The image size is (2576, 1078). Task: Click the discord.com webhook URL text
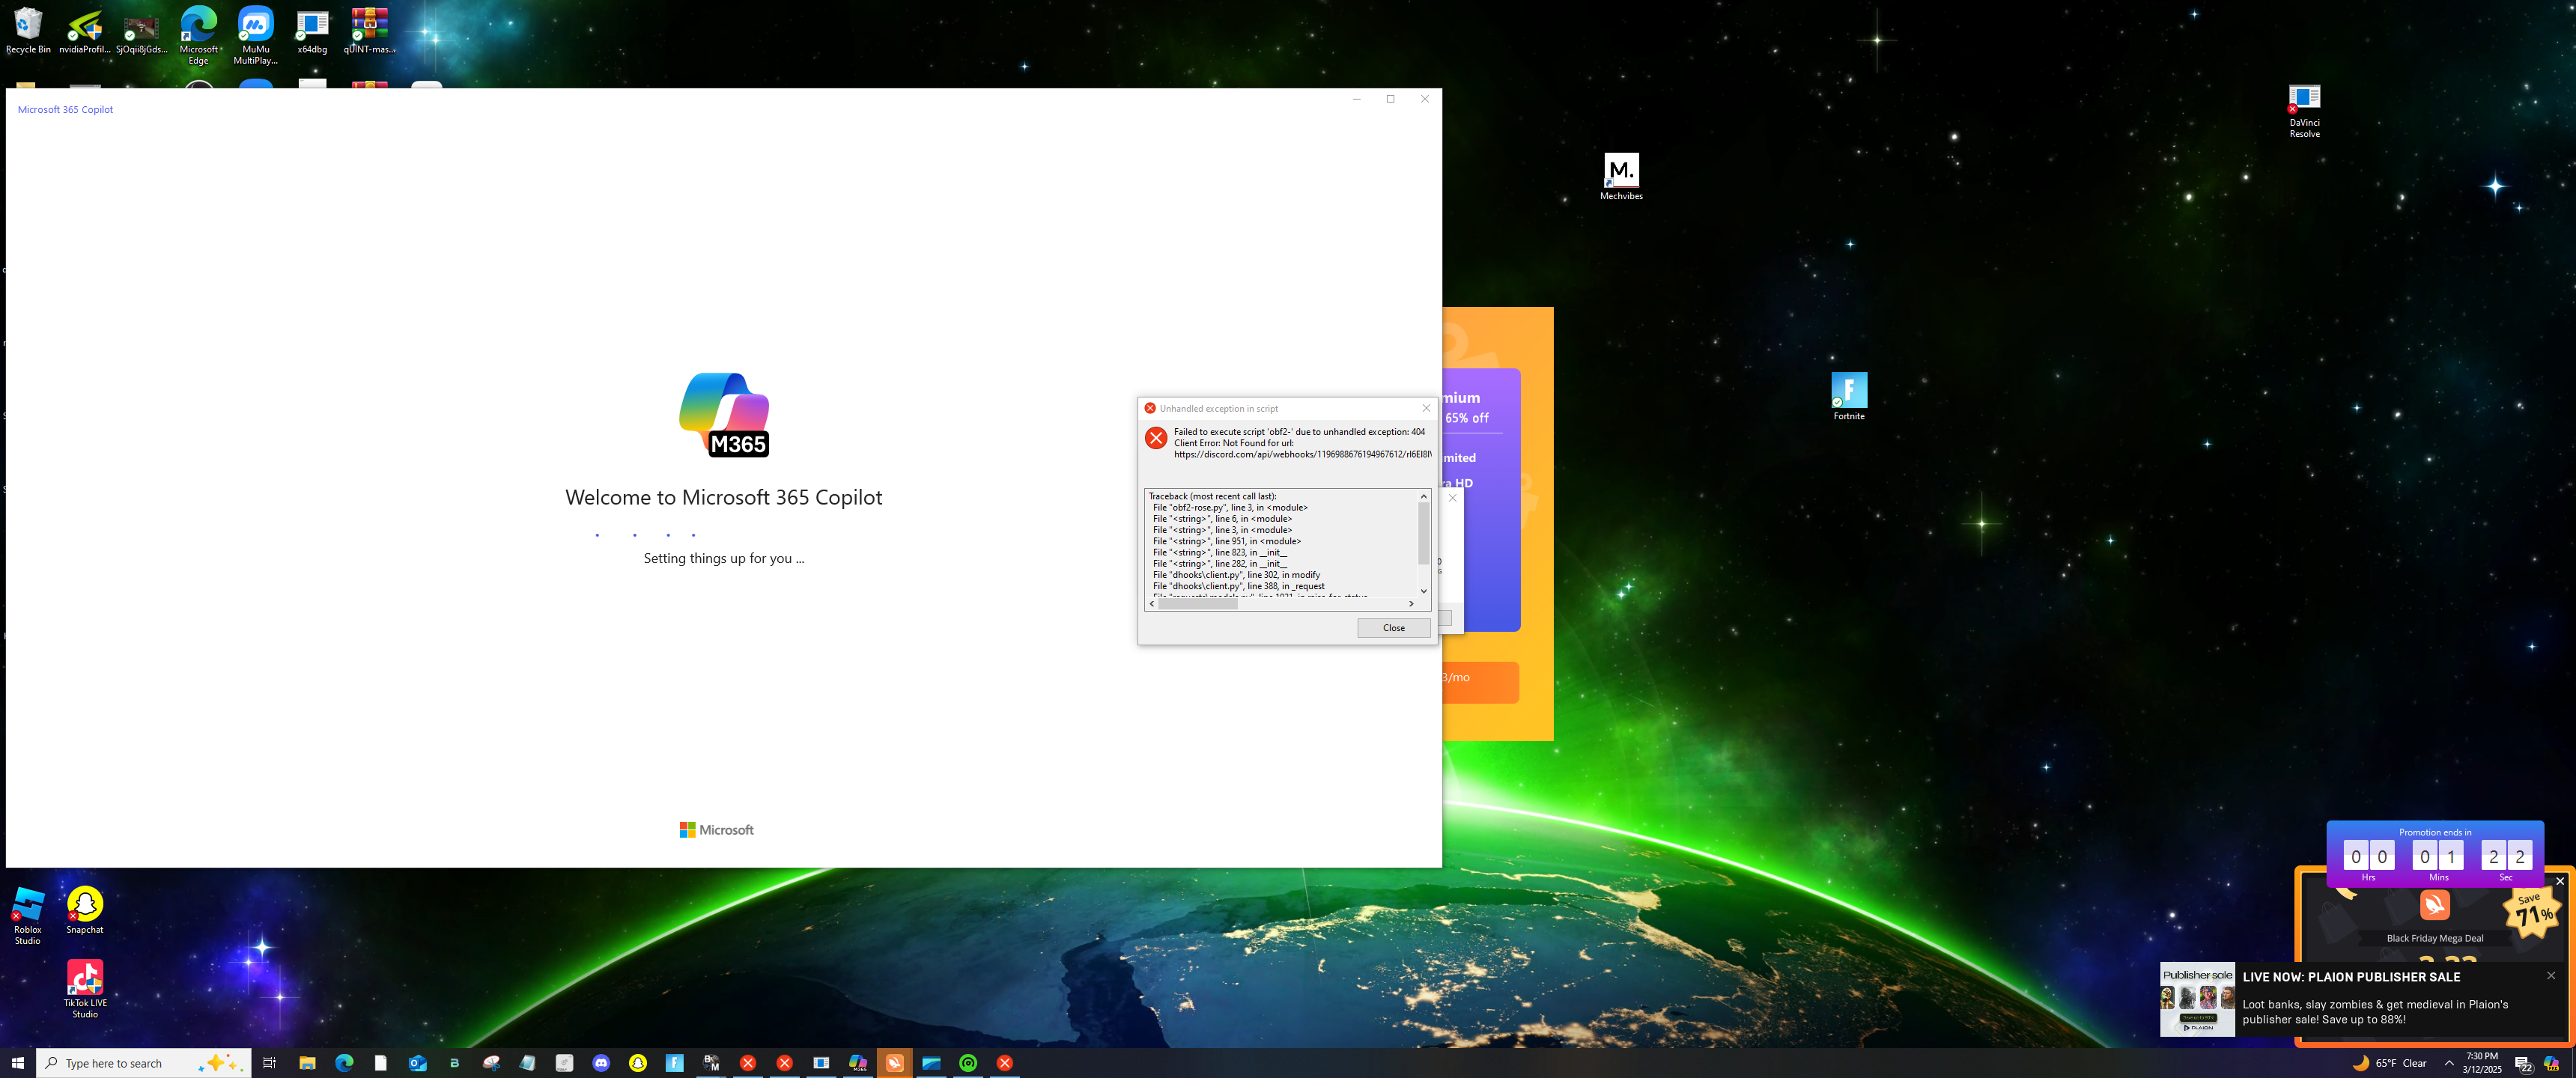click(x=1302, y=454)
